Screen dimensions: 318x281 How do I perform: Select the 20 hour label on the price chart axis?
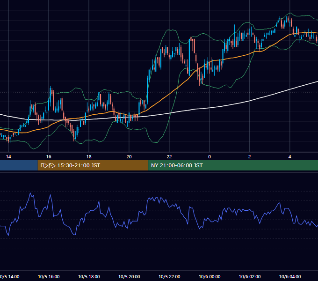pyautogui.click(x=129, y=157)
